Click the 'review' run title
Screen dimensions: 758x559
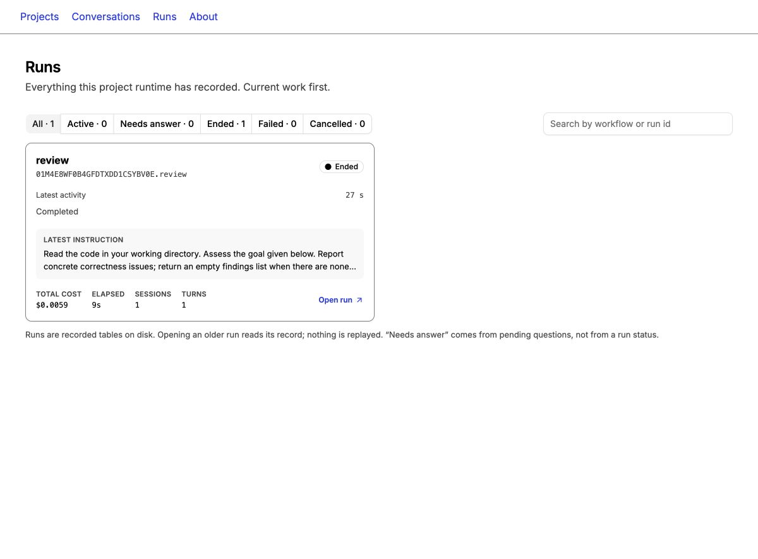pyautogui.click(x=52, y=160)
